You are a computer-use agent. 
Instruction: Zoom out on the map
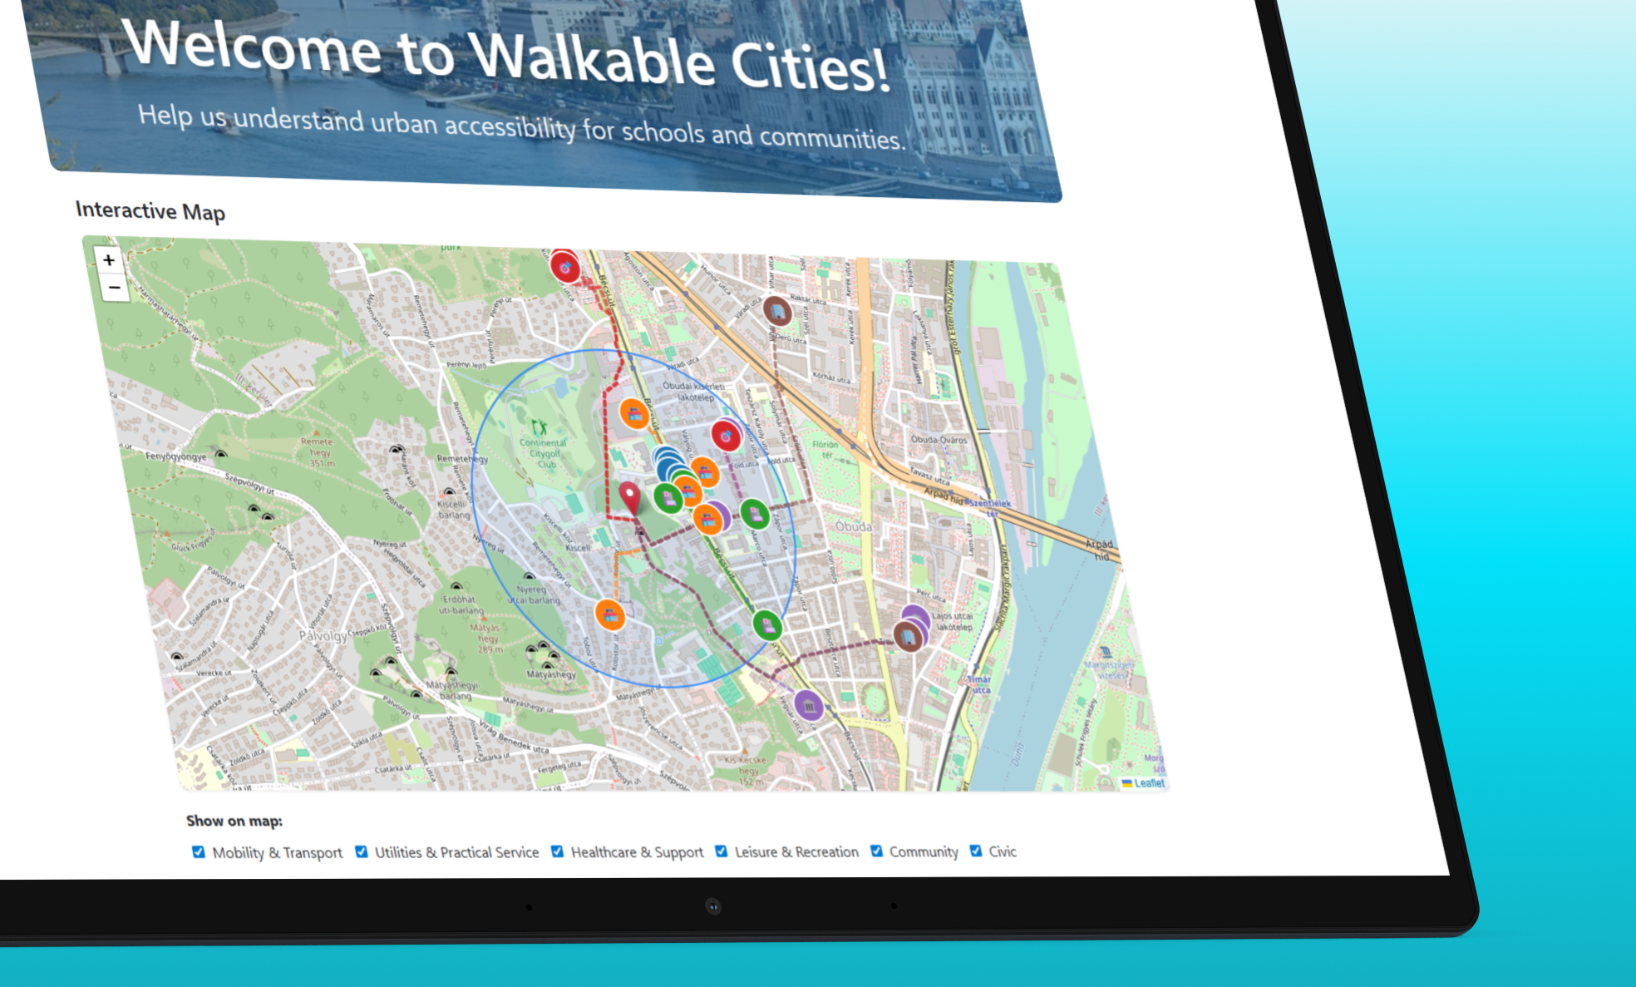[114, 288]
